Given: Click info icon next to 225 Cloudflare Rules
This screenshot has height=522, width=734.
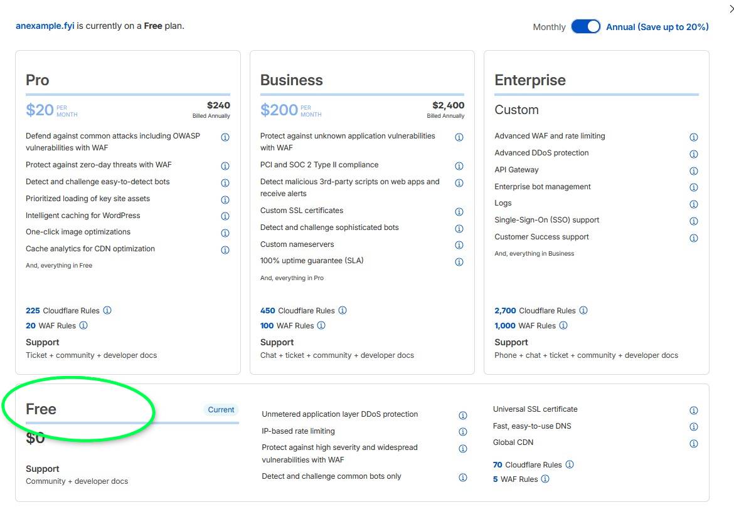Looking at the screenshot, I should [x=107, y=310].
